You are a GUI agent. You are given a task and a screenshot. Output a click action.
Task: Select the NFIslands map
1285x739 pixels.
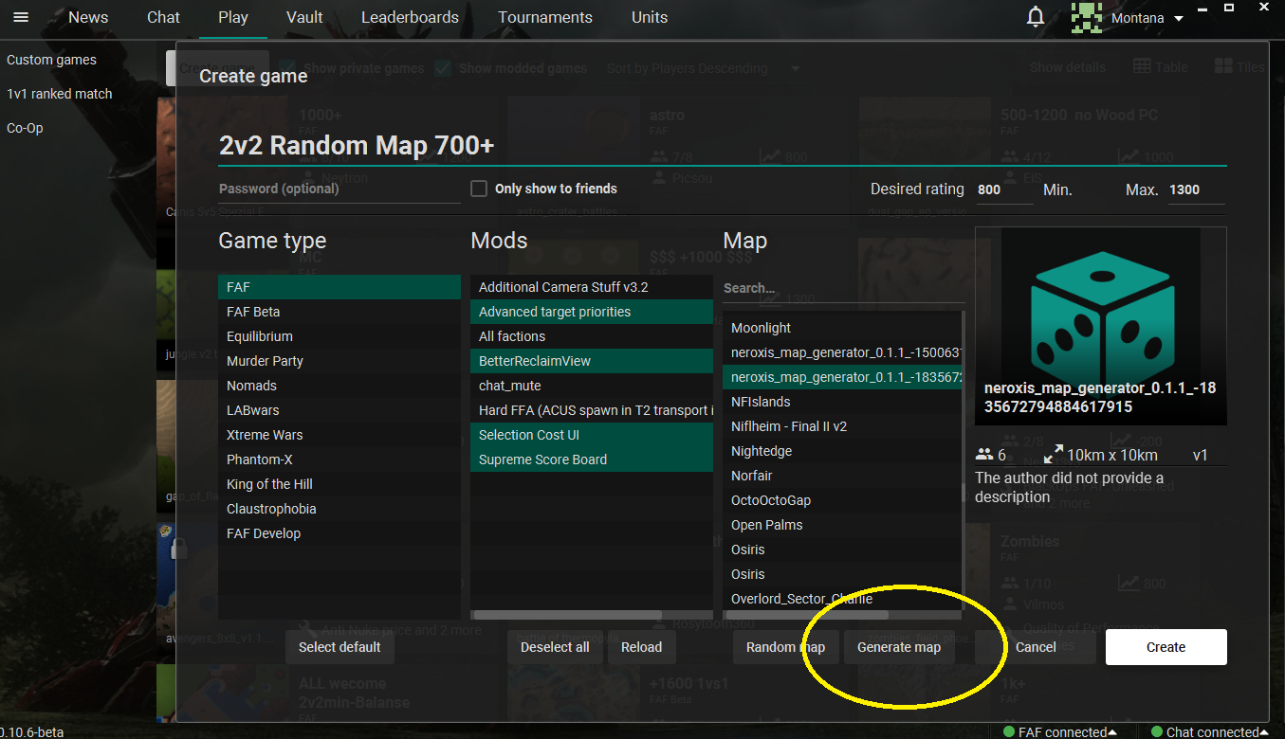(842, 402)
